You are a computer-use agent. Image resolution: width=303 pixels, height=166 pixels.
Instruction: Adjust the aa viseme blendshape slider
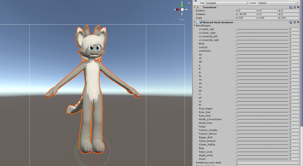(x=262, y=55)
